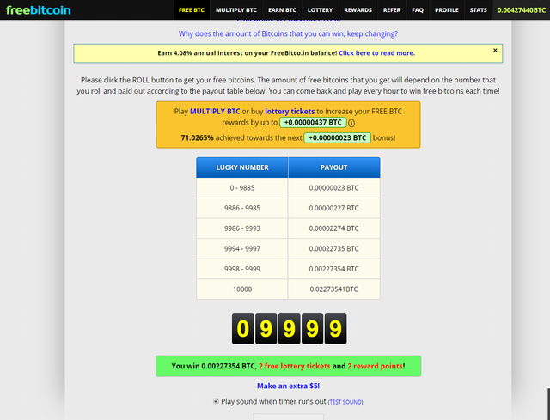Select the '9886 - 9985' lucky number cell

click(242, 208)
